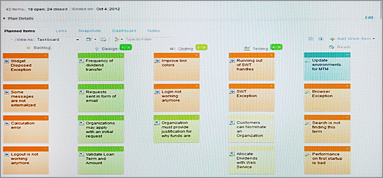This screenshot has height=178, width=383.
Task: Collapse all work items using the minus icon
Action: [311, 39]
